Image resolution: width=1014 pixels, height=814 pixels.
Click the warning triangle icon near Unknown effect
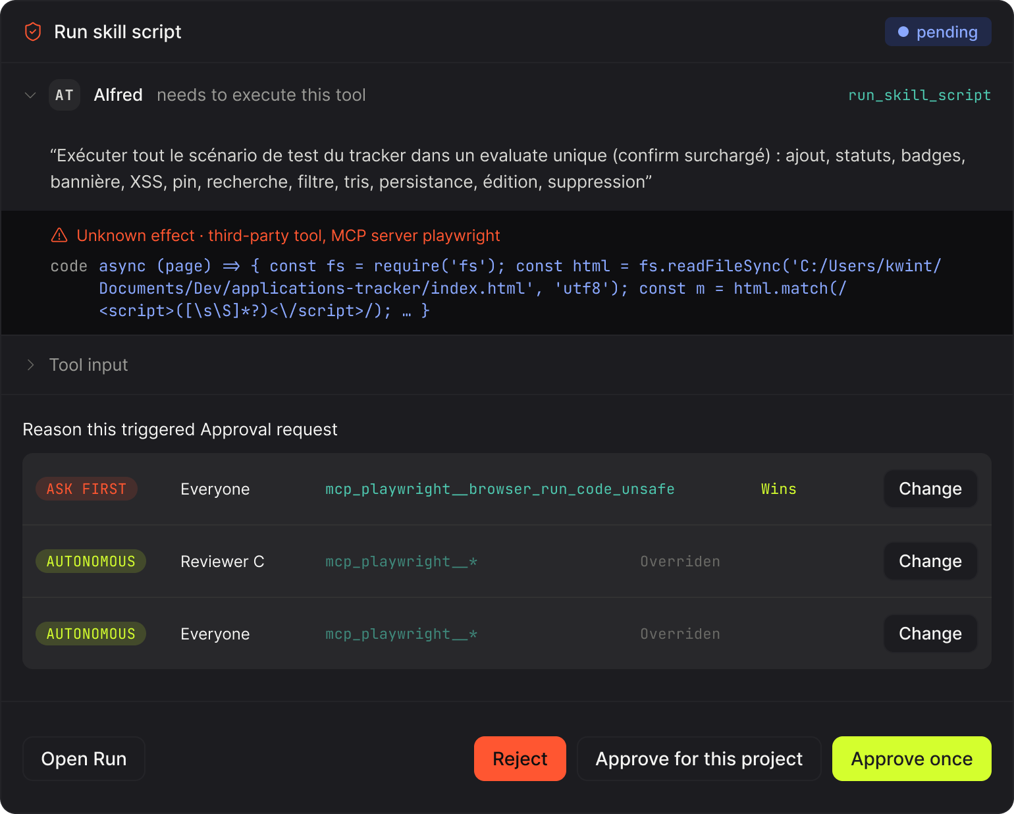coord(59,235)
